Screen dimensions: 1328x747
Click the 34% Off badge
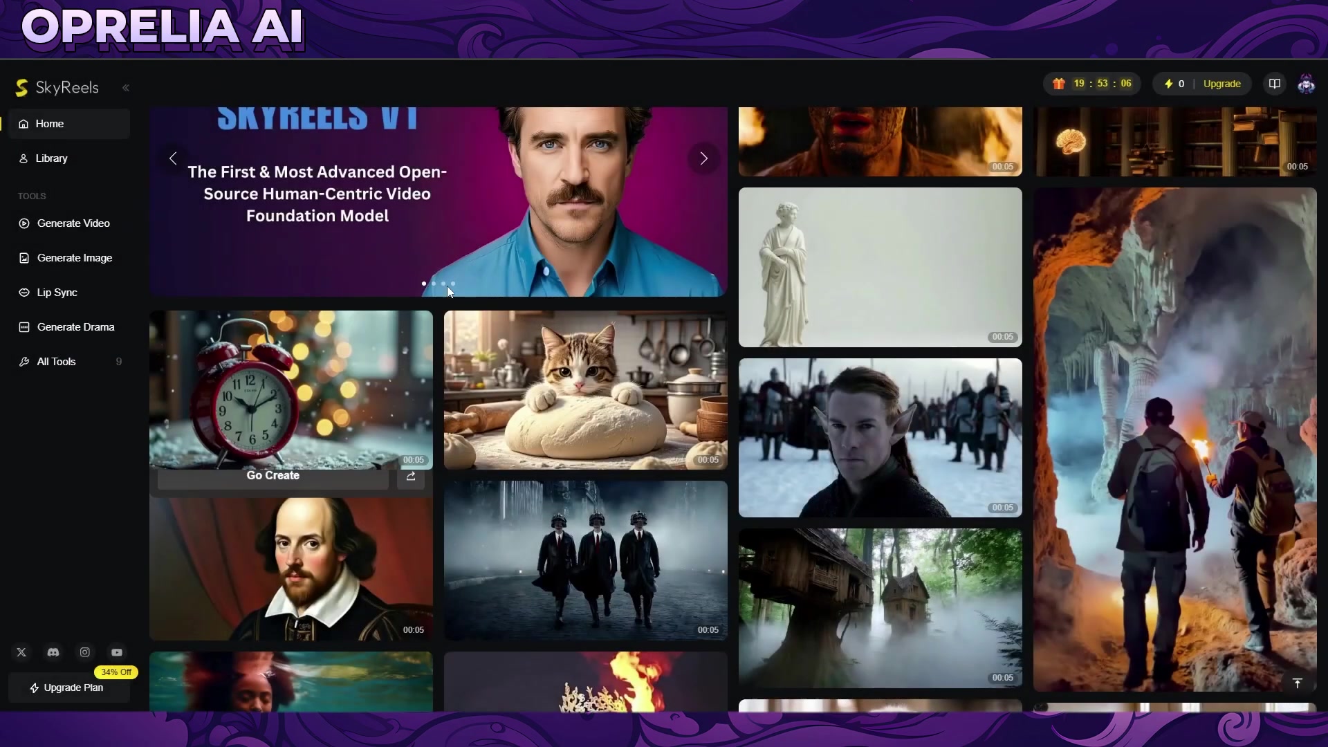coord(116,672)
